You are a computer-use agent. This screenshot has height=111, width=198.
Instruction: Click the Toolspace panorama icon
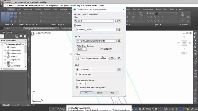point(21,36)
